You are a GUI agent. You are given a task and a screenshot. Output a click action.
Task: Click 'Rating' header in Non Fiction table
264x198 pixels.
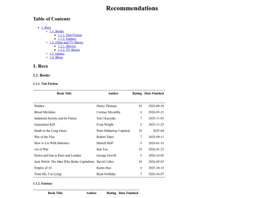(x=137, y=93)
